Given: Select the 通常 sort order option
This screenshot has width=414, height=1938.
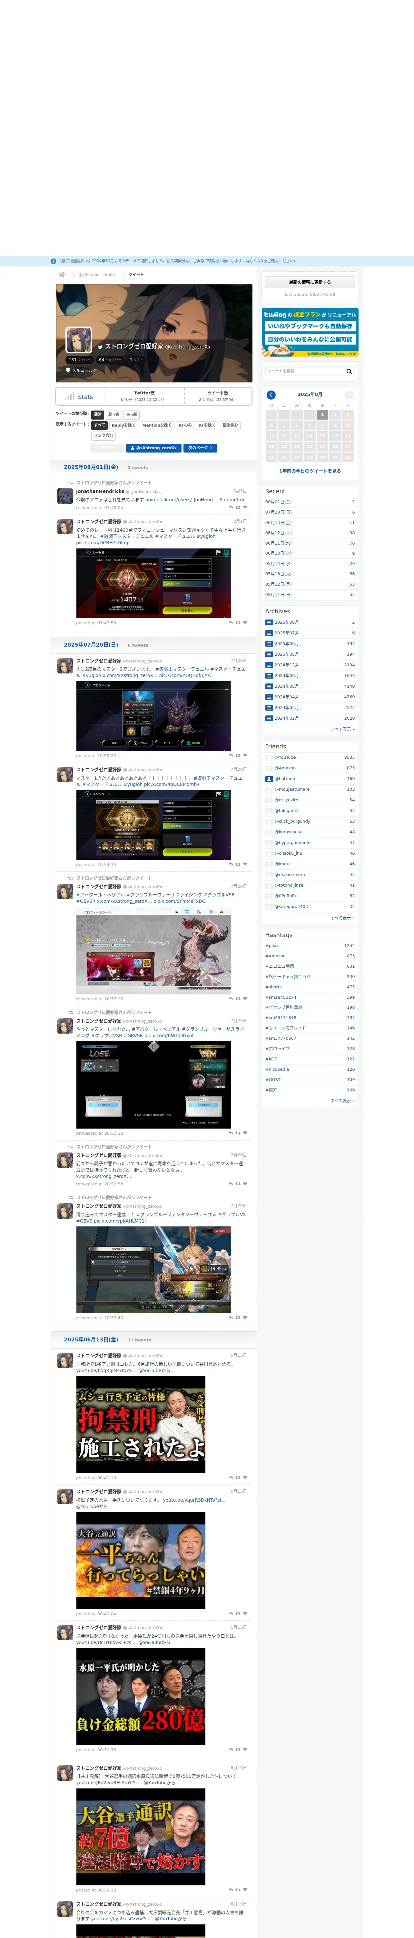Looking at the screenshot, I should coord(98,414).
